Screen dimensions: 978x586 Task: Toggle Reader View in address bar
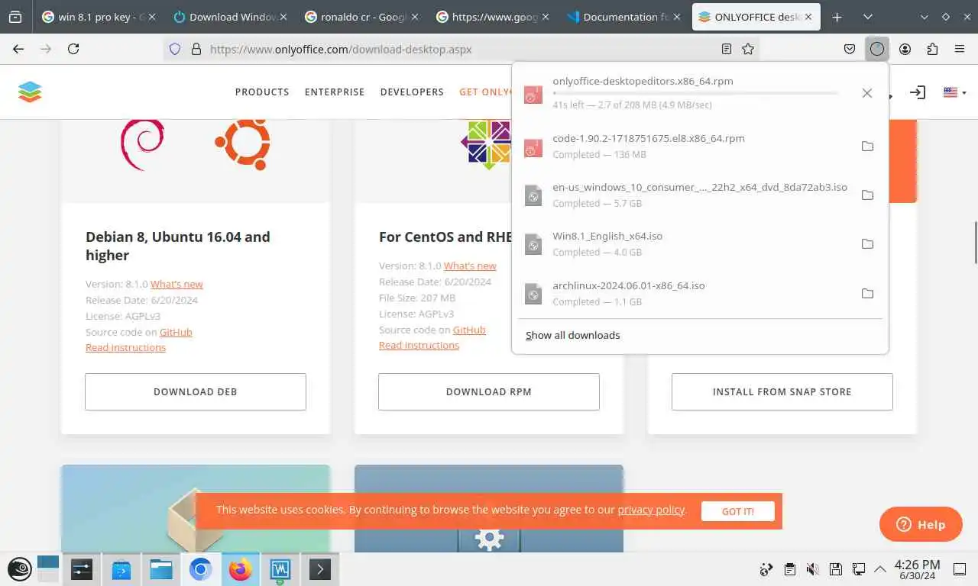727,49
